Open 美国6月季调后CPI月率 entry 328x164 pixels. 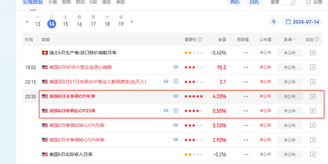pyautogui.click(x=72, y=110)
